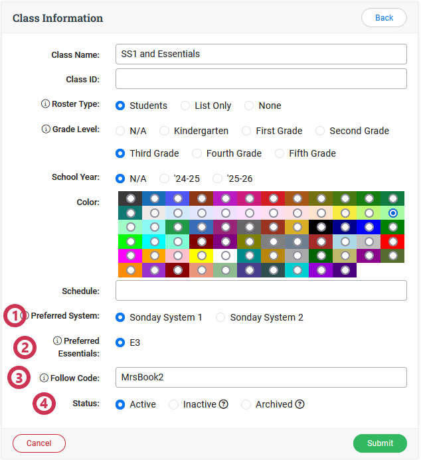
Task: Pick the black color swatch
Action: point(321,227)
